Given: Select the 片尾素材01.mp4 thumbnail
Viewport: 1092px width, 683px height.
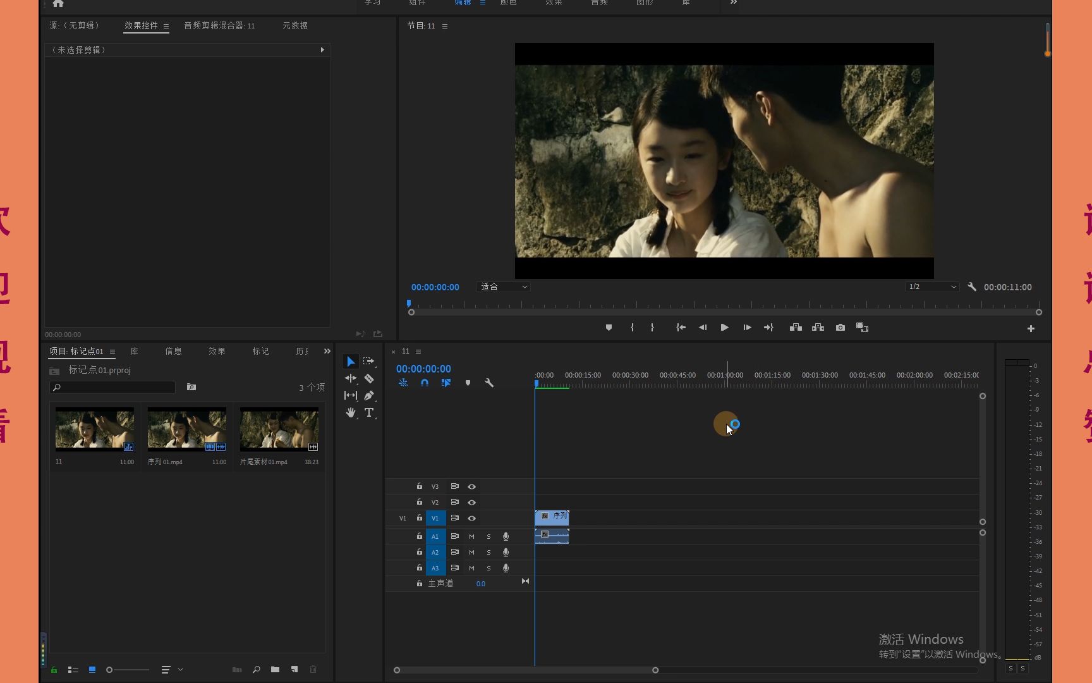Looking at the screenshot, I should [x=279, y=429].
